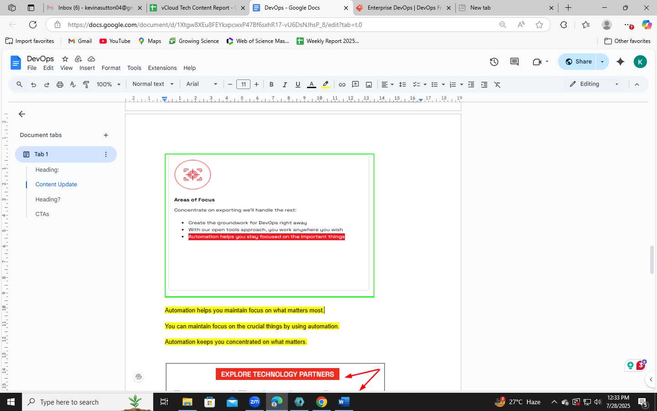Go to CTAs outline heading

pyautogui.click(x=42, y=214)
